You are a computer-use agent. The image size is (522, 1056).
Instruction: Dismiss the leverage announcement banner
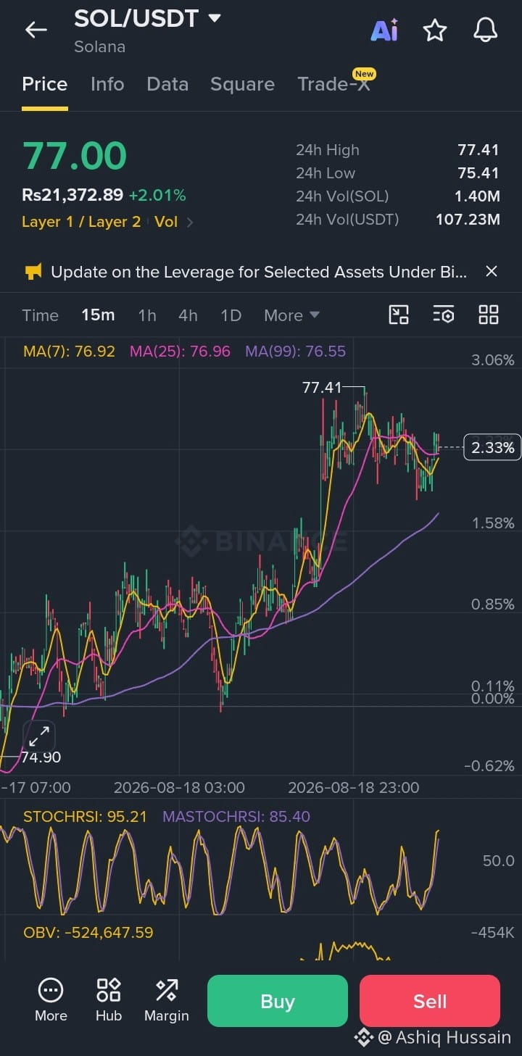(x=492, y=271)
